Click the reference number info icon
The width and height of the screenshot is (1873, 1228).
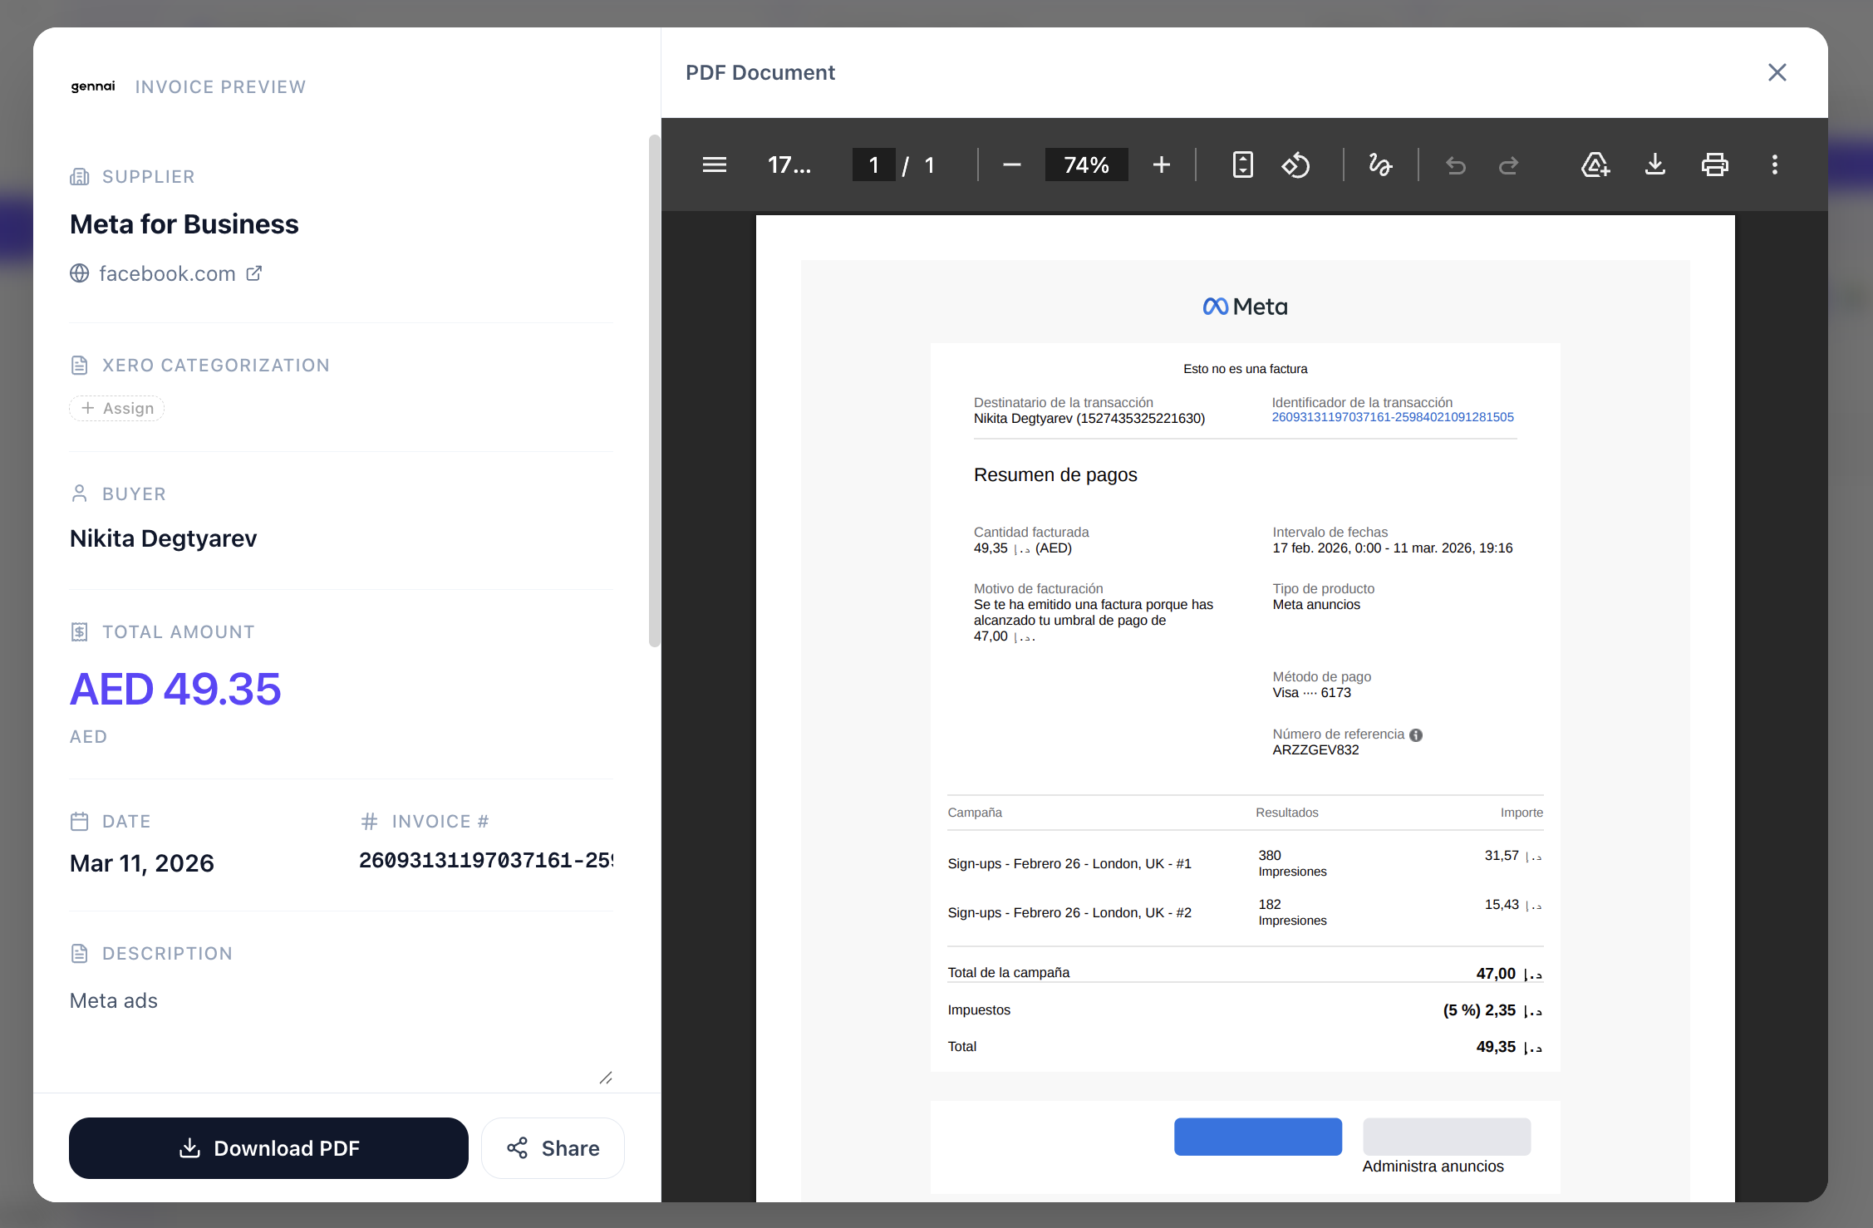point(1416,734)
